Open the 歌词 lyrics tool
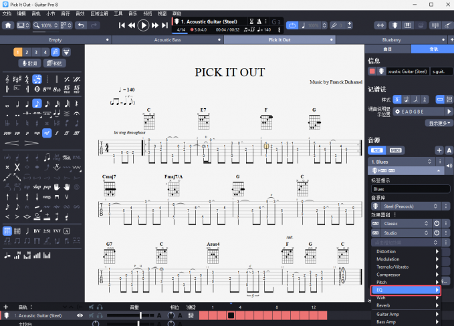 tap(27, 63)
